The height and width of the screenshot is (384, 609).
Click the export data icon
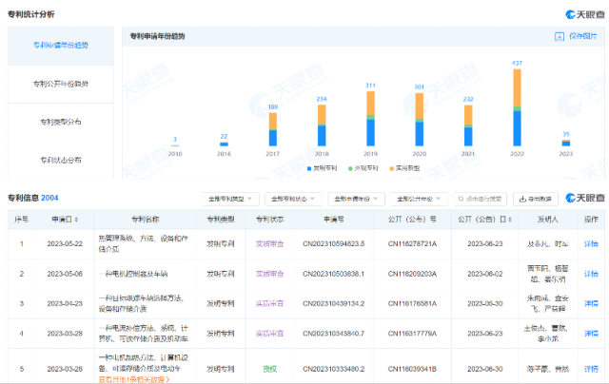tap(522, 199)
